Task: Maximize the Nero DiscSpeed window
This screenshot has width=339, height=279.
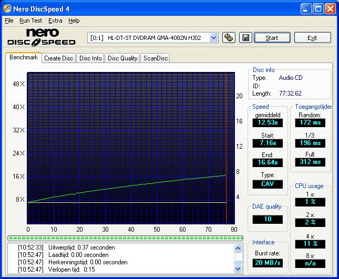Action: pyautogui.click(x=318, y=9)
